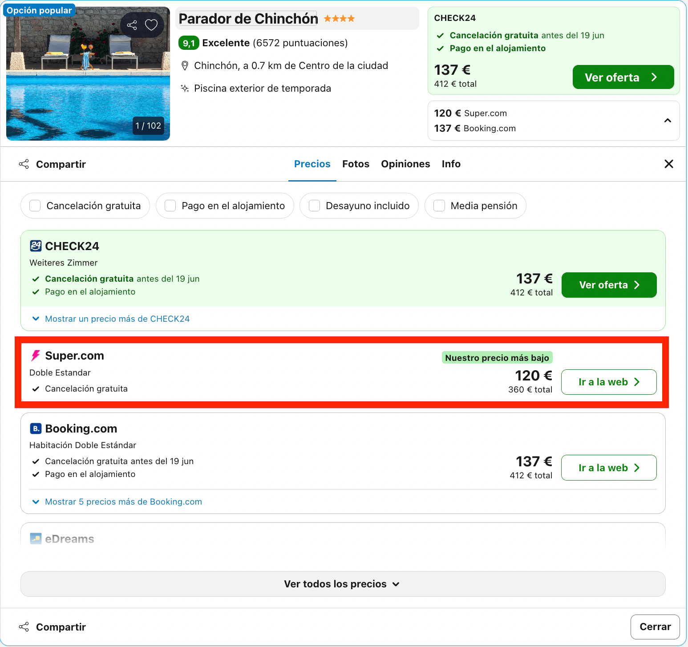
Task: Click Ir a la web for Super.com
Action: point(609,382)
